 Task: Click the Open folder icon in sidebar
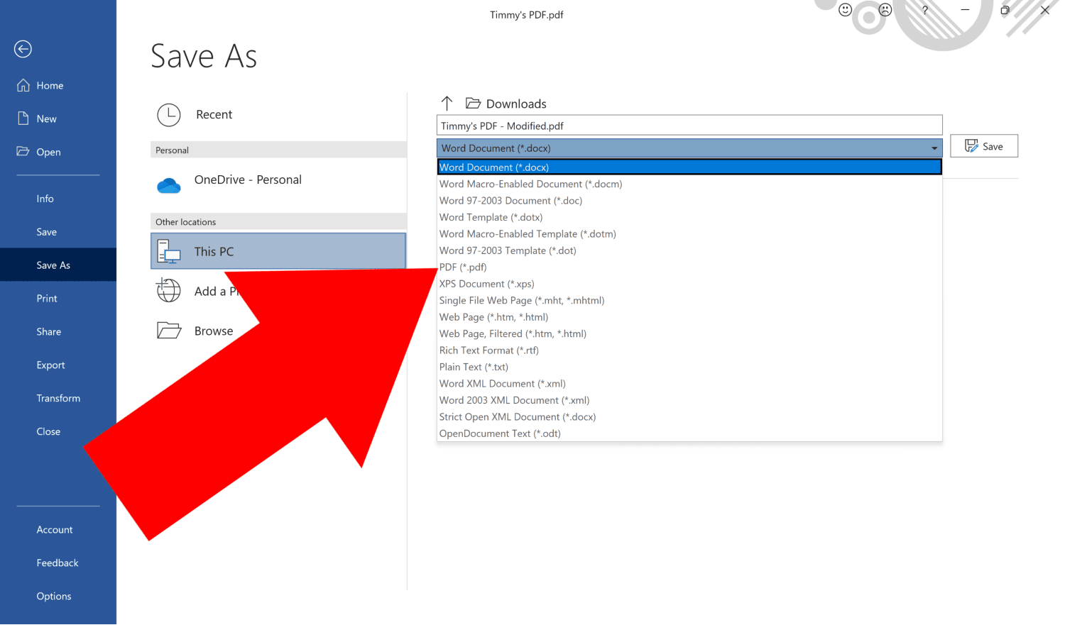pos(23,151)
